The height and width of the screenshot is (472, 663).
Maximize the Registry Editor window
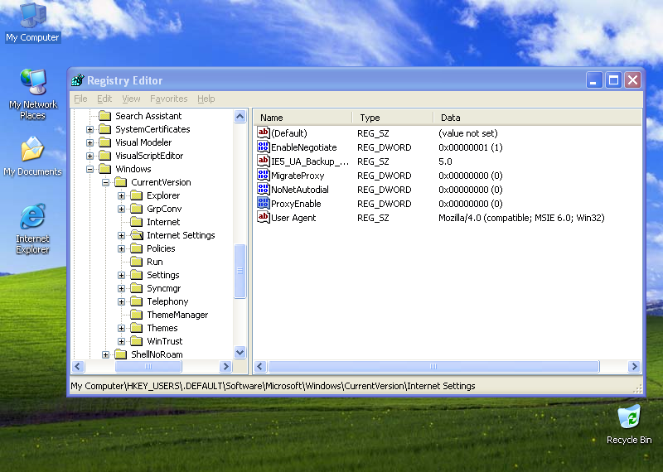[x=613, y=79]
